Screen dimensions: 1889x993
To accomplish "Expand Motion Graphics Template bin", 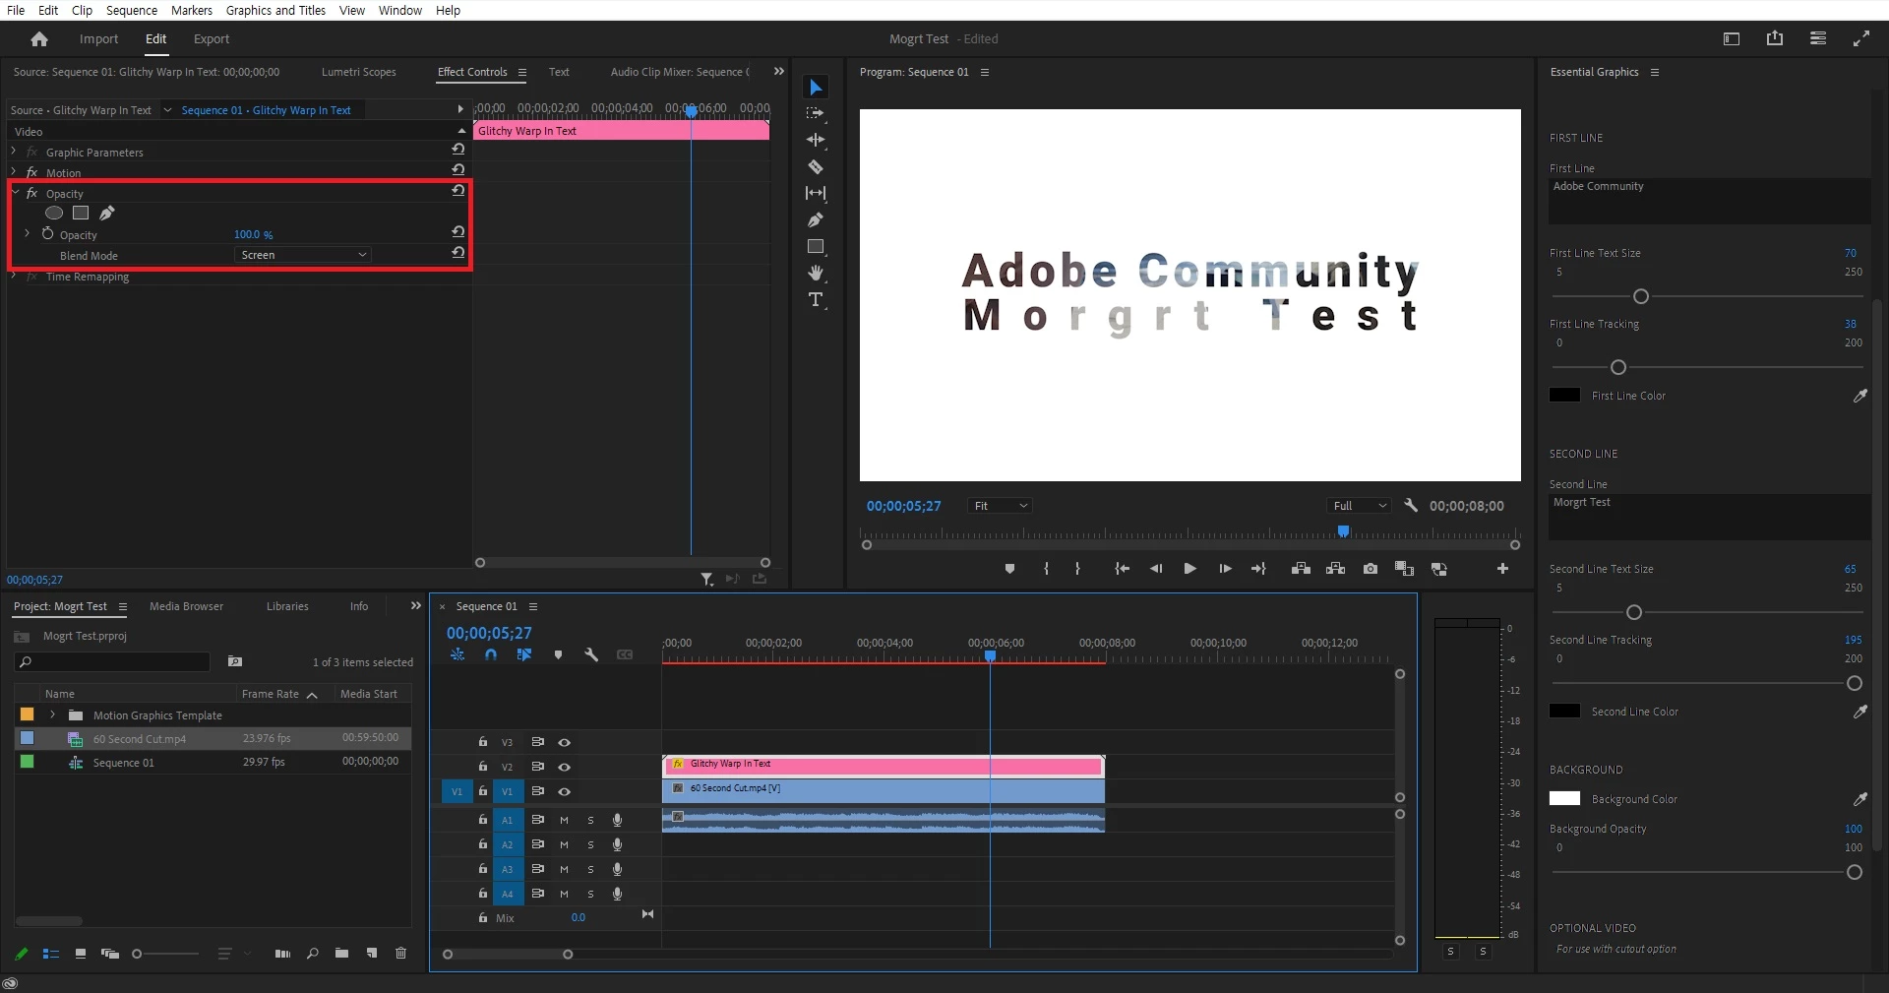I will point(52,714).
